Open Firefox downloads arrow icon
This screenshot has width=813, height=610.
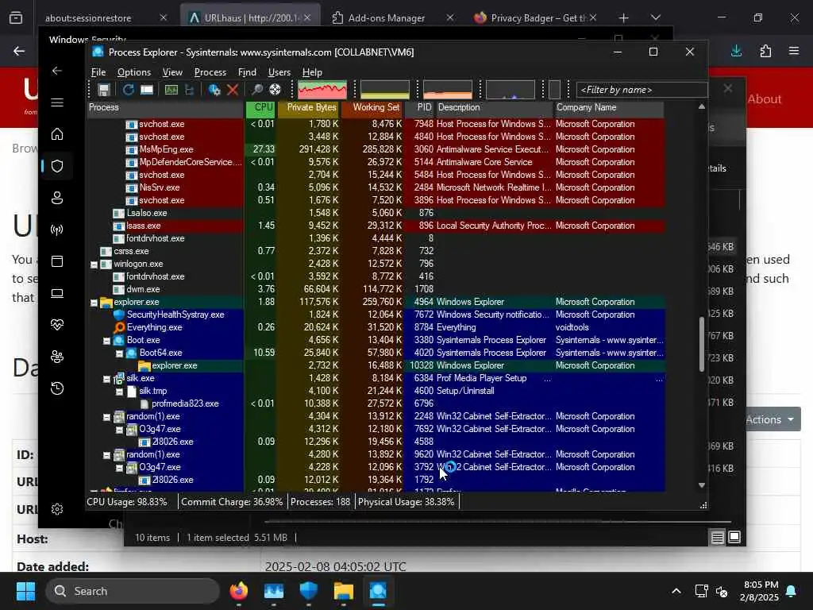pos(736,51)
